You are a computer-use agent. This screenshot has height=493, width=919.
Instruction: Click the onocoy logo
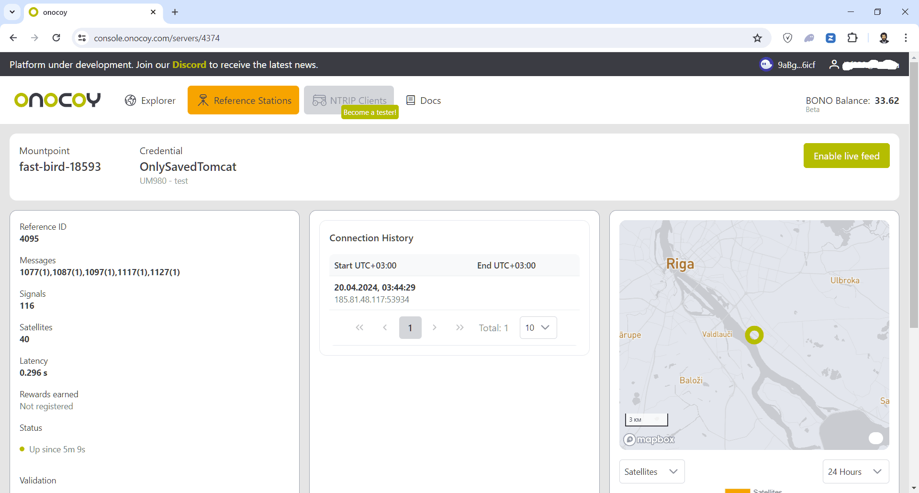coord(57,100)
